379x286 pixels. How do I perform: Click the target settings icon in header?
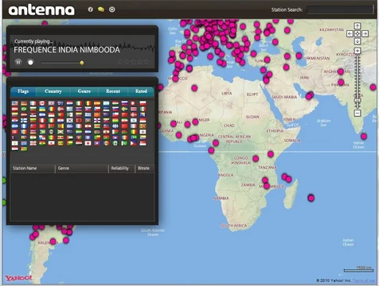point(112,10)
